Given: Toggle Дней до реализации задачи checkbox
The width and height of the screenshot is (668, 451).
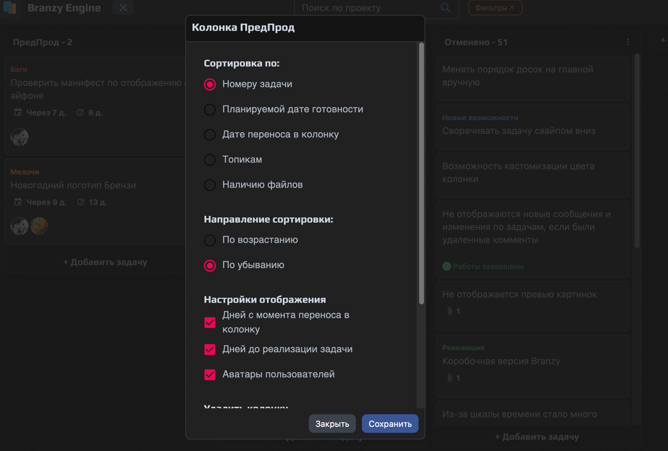Looking at the screenshot, I should point(210,349).
